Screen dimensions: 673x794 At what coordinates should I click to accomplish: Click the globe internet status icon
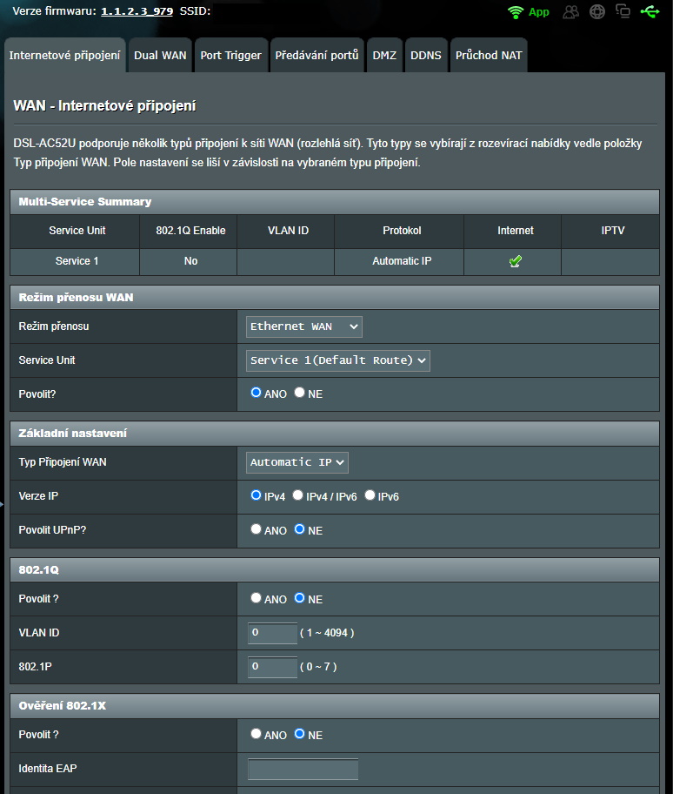pos(596,12)
